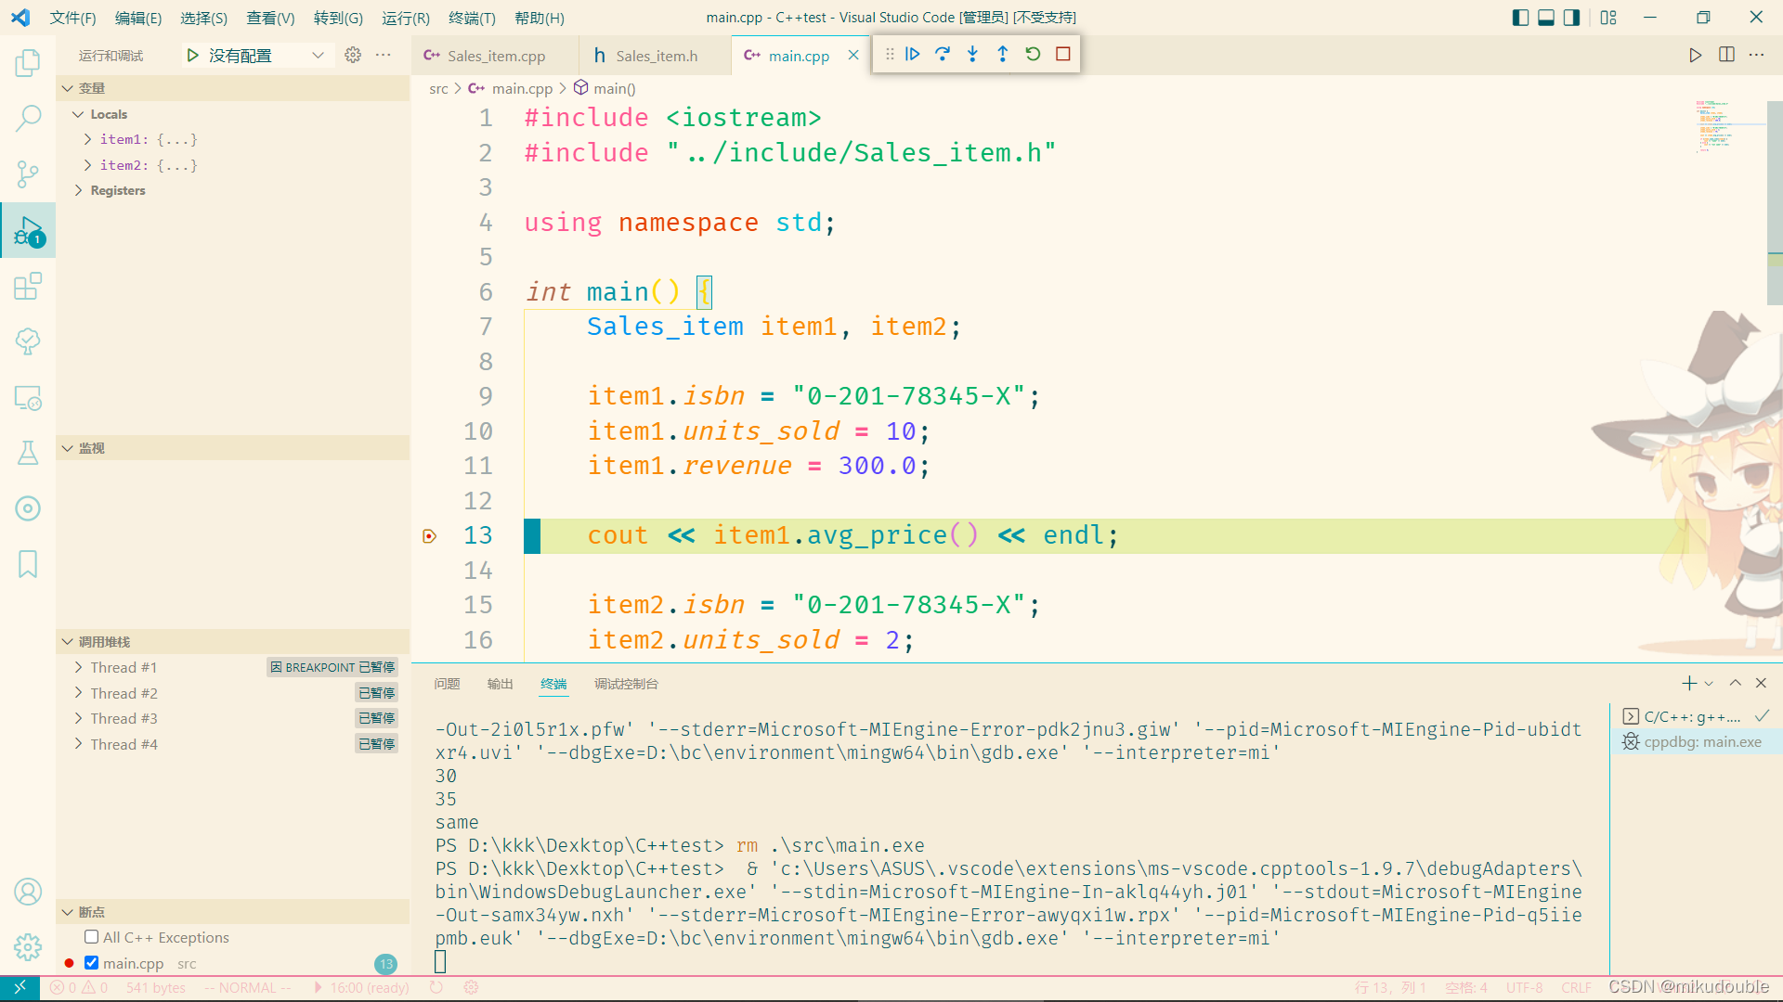Click the code minimap preview
The height and width of the screenshot is (1002, 1783).
click(1718, 125)
